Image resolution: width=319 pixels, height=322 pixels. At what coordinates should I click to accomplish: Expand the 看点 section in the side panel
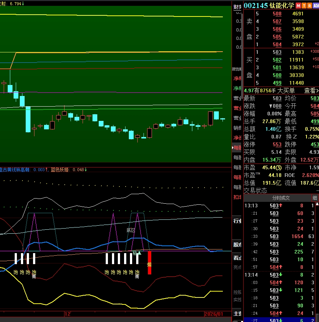(237, 258)
